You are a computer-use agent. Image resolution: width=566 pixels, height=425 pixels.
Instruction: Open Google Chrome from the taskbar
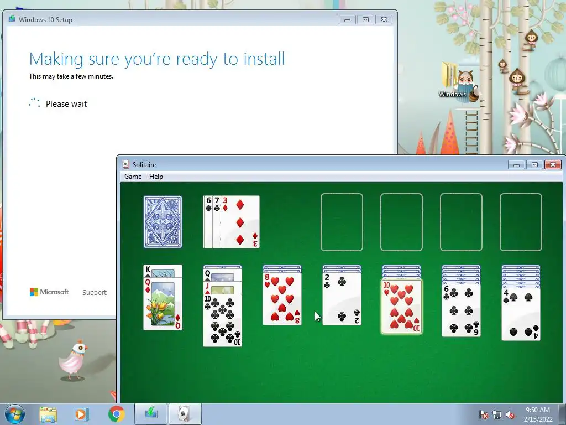tap(116, 414)
